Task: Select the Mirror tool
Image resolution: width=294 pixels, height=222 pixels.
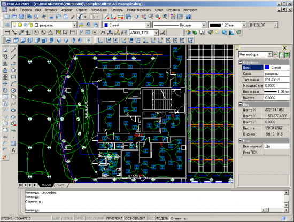Action: 5,64
